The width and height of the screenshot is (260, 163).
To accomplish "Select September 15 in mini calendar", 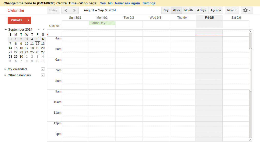I will click(x=16, y=48).
